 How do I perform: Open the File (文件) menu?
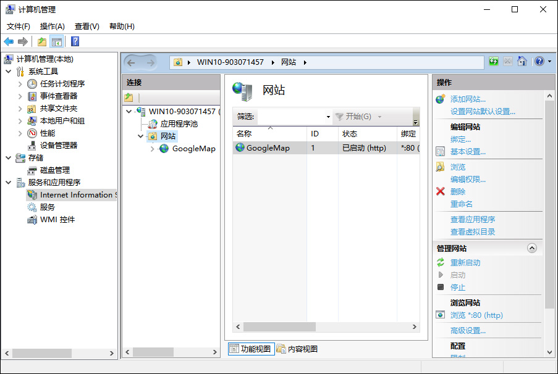(x=19, y=27)
